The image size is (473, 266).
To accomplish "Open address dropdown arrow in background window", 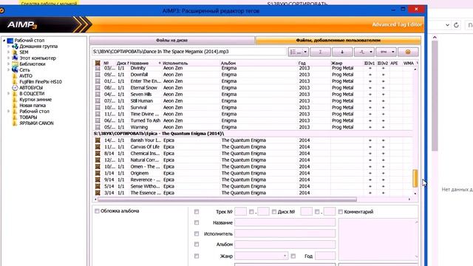I will [447, 25].
